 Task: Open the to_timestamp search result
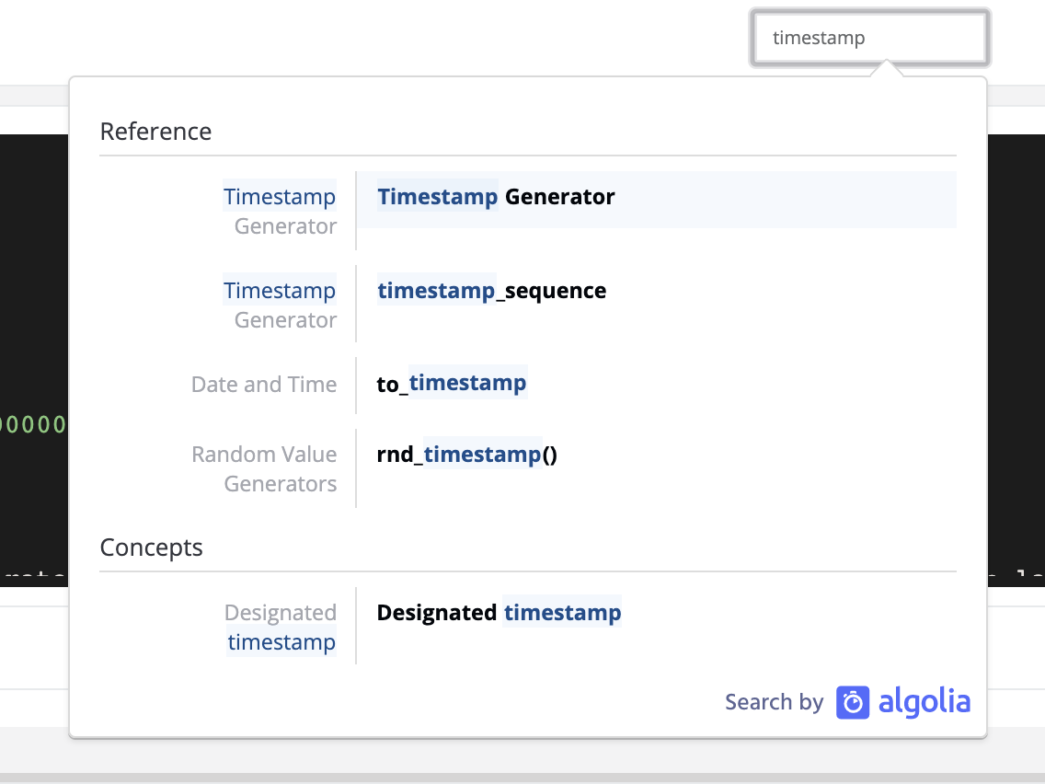pos(452,384)
